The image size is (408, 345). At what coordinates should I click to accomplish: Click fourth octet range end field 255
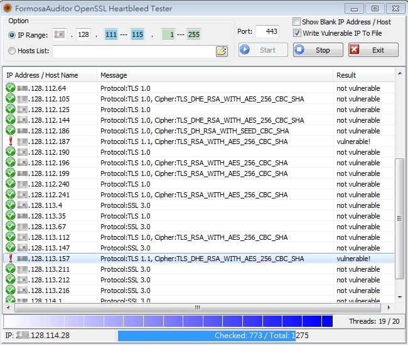tap(193, 34)
